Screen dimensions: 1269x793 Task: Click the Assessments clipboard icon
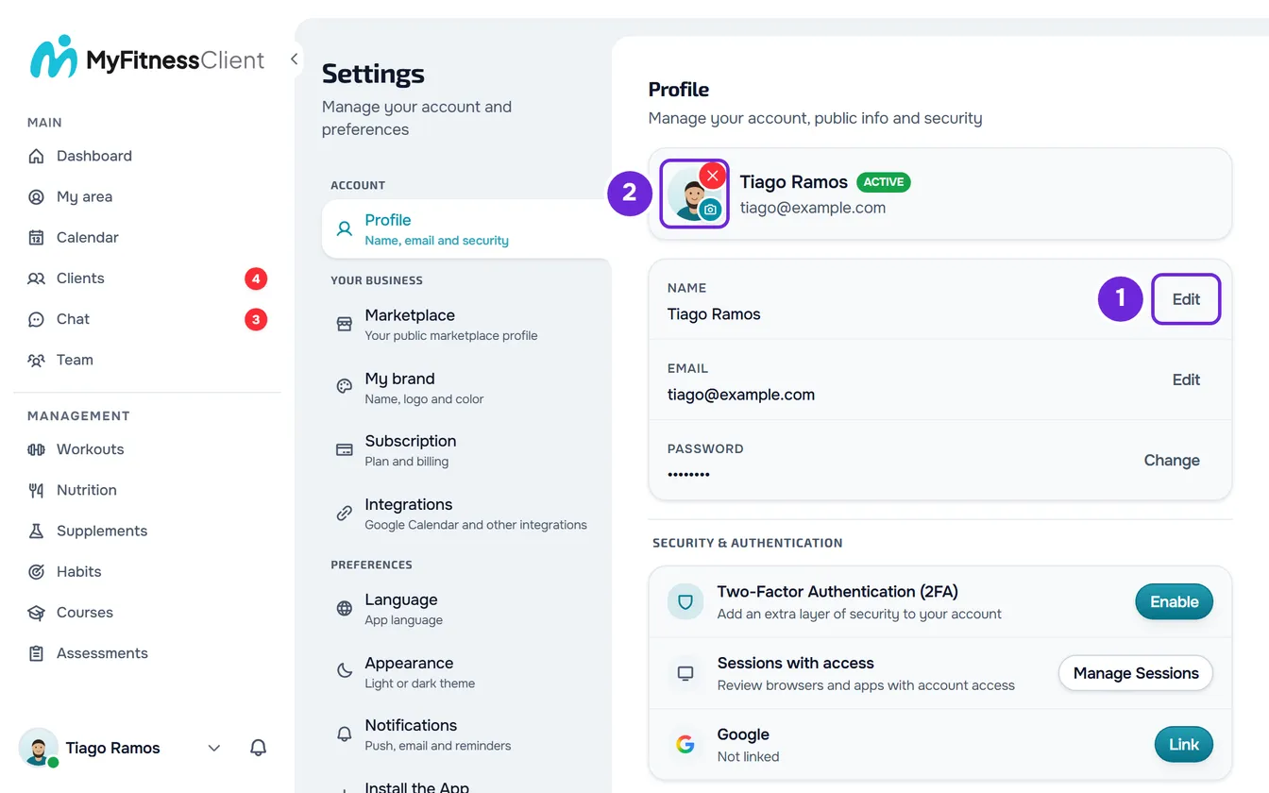(x=36, y=653)
